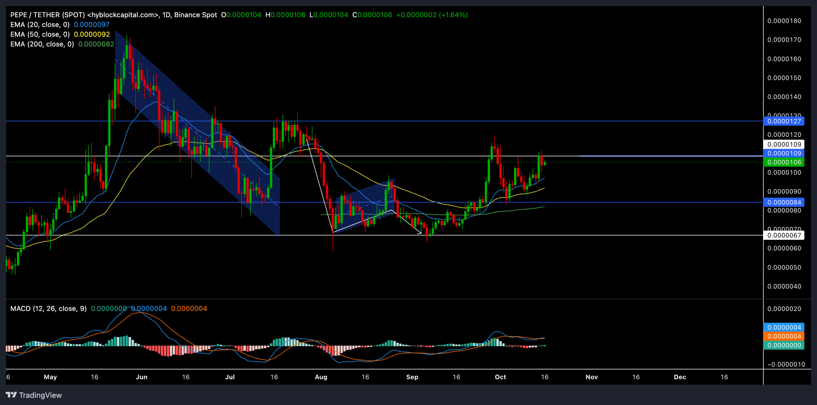
Task: Open the TradingView wordmark link
Action: tap(40, 395)
